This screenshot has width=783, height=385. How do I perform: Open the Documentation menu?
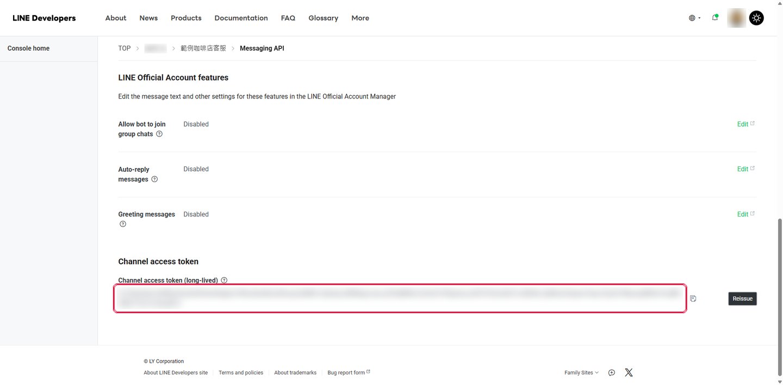(x=241, y=18)
